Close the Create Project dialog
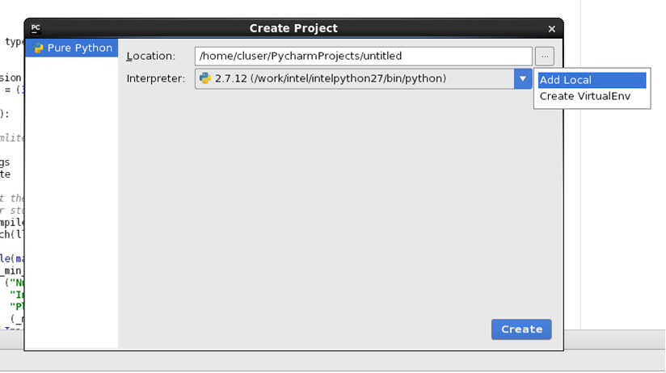 pos(551,29)
